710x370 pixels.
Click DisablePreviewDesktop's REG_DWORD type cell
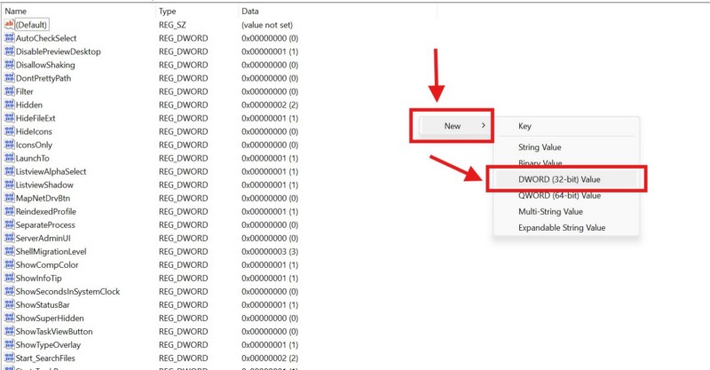[184, 51]
